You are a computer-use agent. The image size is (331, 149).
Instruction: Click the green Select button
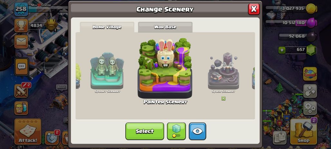pyautogui.click(x=145, y=131)
